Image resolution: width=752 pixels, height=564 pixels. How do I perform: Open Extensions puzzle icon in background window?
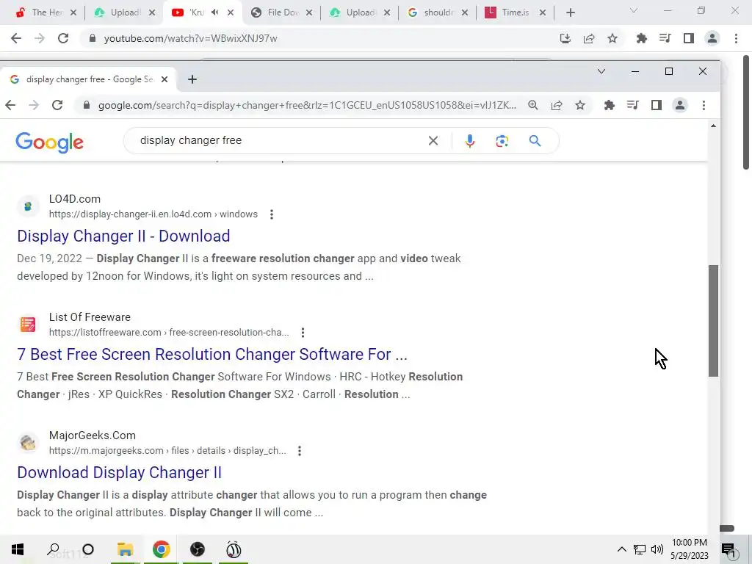pos(641,38)
